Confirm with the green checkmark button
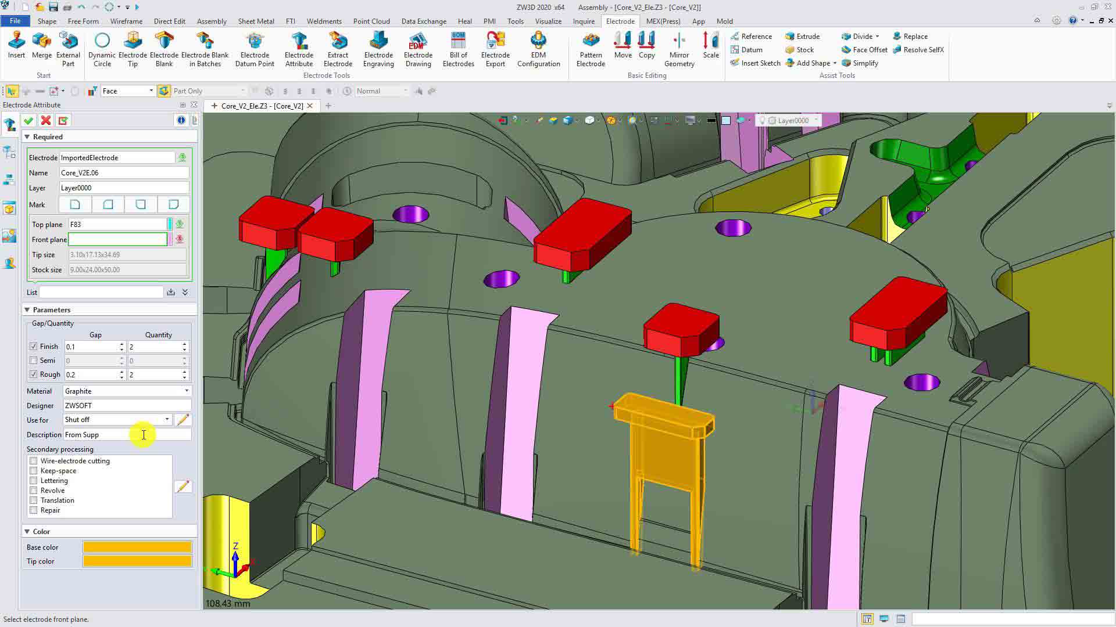Viewport: 1116px width, 627px height. (28, 120)
